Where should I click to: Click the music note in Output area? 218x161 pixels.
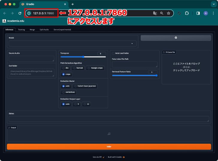coord(109,134)
